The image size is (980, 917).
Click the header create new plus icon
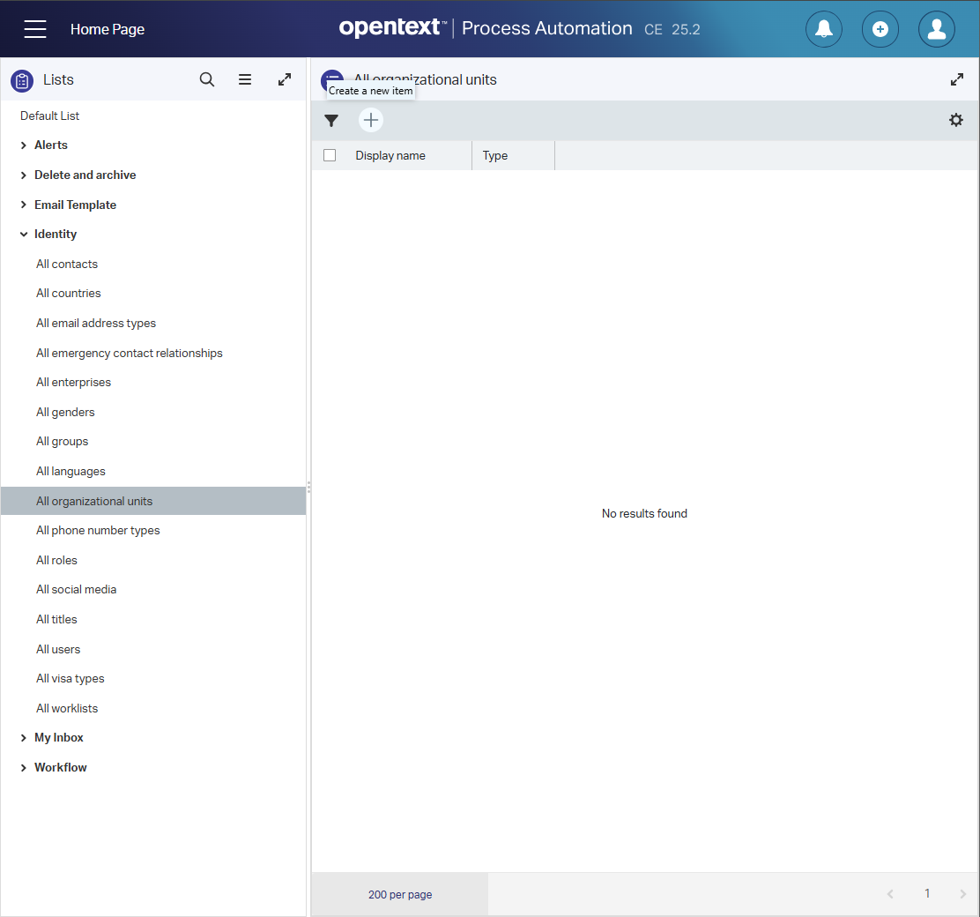[x=880, y=29]
